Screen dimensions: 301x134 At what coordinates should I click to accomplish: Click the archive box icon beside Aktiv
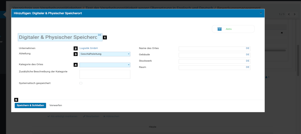coord(219,29)
